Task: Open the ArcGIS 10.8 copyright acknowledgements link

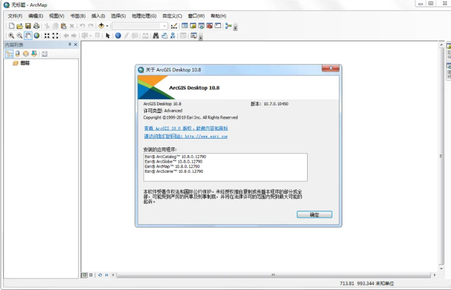Action: 186,128
